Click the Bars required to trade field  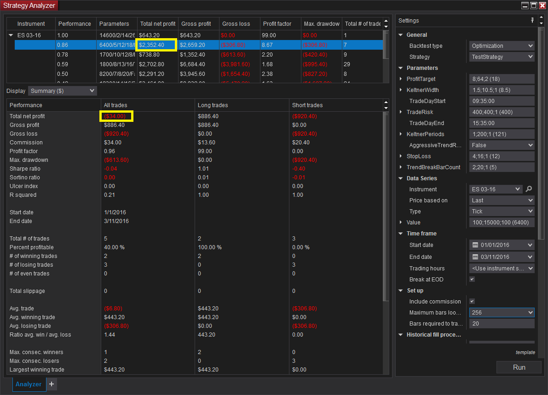click(502, 324)
